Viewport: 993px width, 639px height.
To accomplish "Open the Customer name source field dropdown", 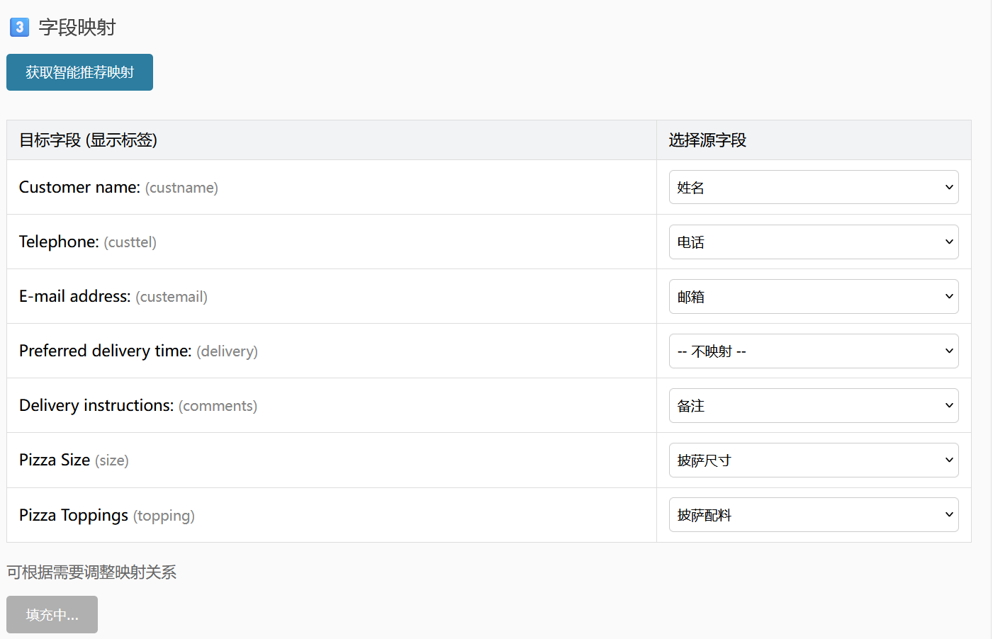I will (813, 187).
